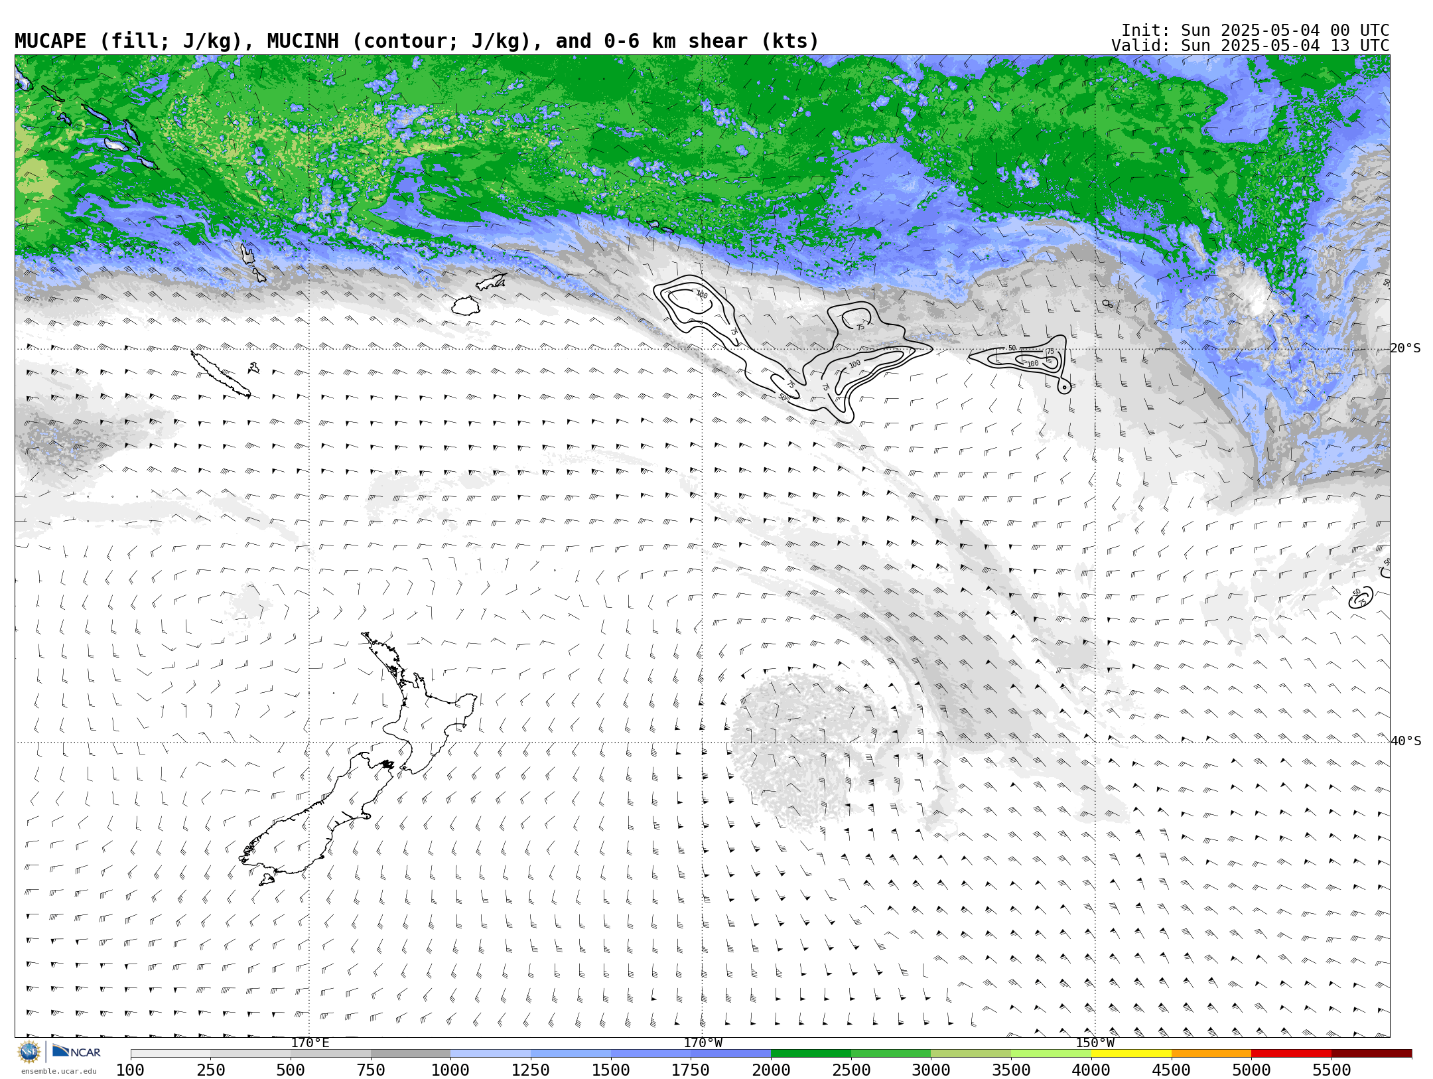Click the 40°S latitude label
This screenshot has height=1079, width=1433.
pyautogui.click(x=1406, y=741)
